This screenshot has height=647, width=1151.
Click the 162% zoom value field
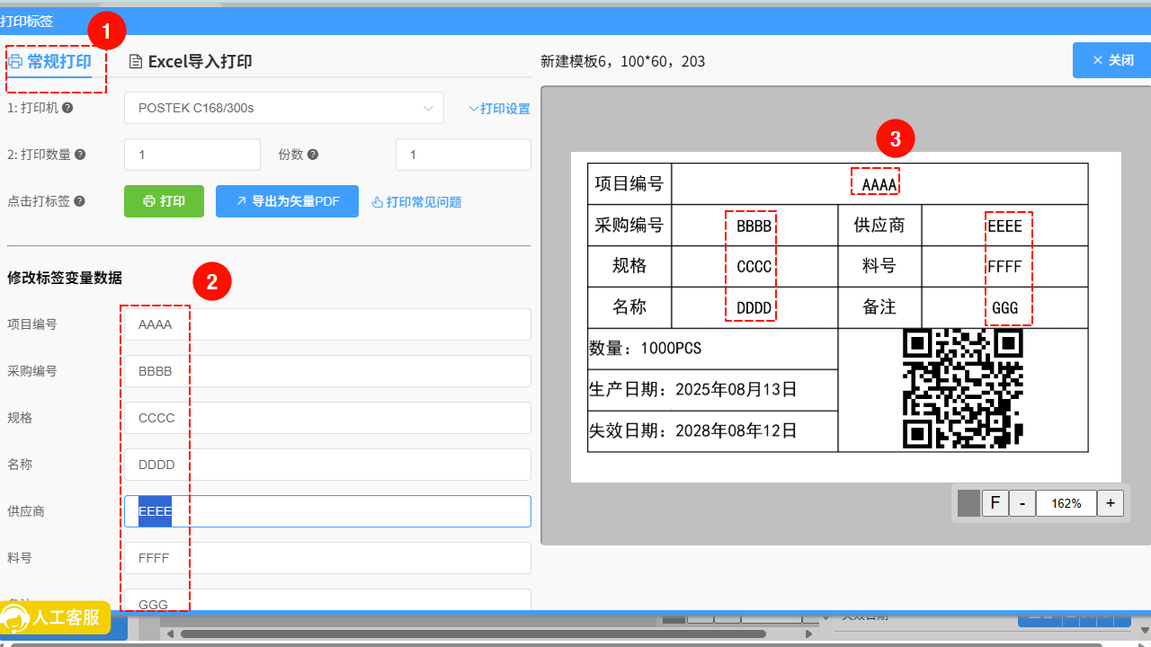pyautogui.click(x=1066, y=503)
